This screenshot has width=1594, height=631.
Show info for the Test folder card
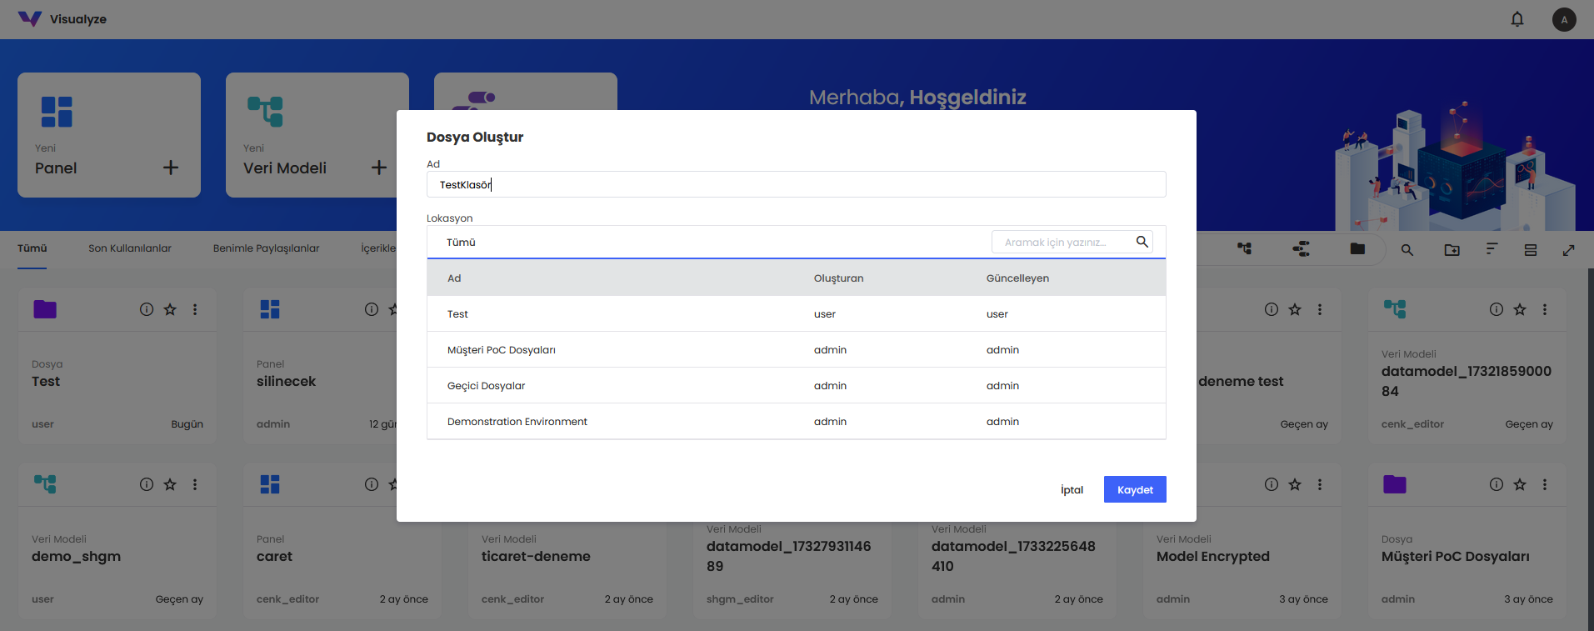coord(147,309)
